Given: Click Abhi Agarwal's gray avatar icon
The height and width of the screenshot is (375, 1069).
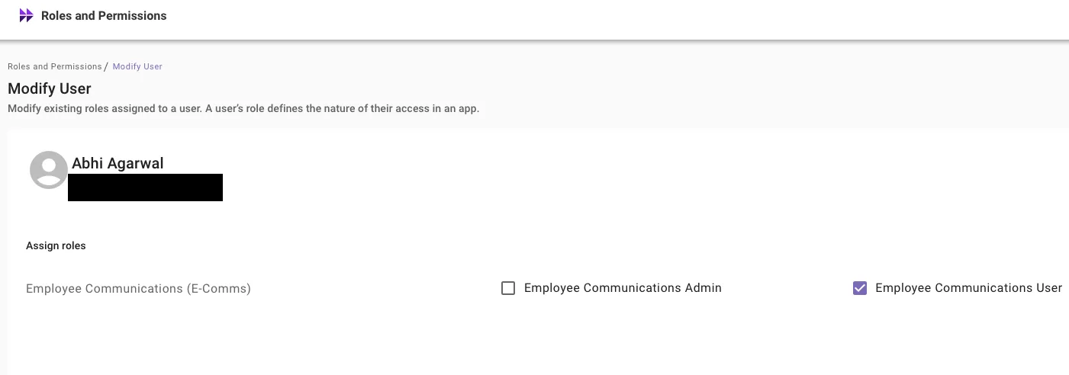Looking at the screenshot, I should [x=49, y=169].
